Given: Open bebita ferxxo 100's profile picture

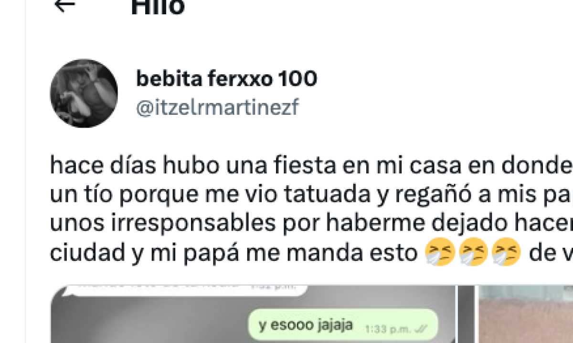Looking at the screenshot, I should coord(84,93).
